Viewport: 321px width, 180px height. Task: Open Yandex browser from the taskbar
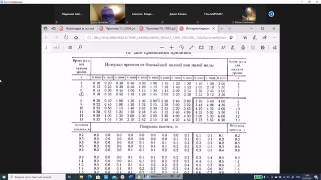[122, 177]
